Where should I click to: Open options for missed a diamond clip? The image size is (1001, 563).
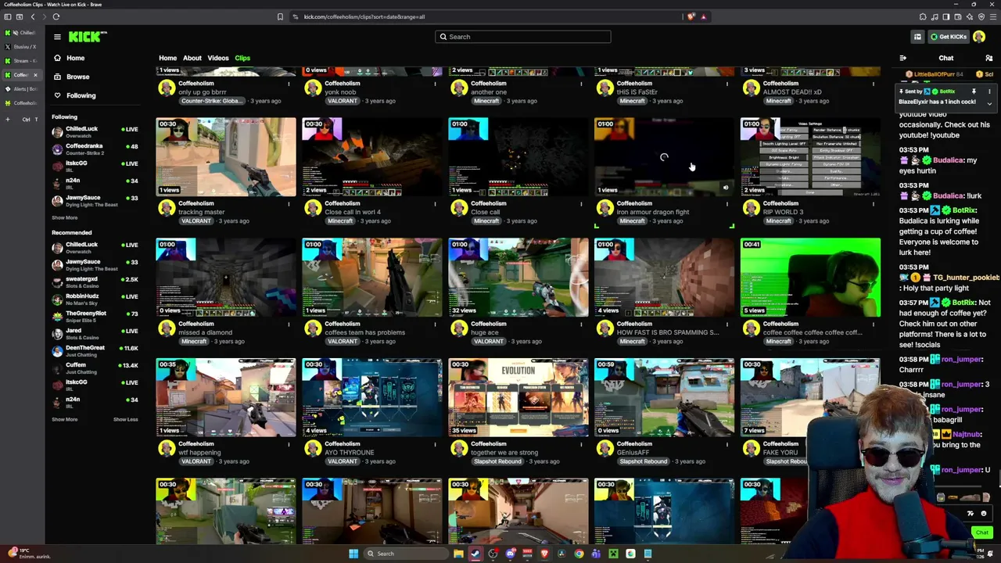[289, 325]
